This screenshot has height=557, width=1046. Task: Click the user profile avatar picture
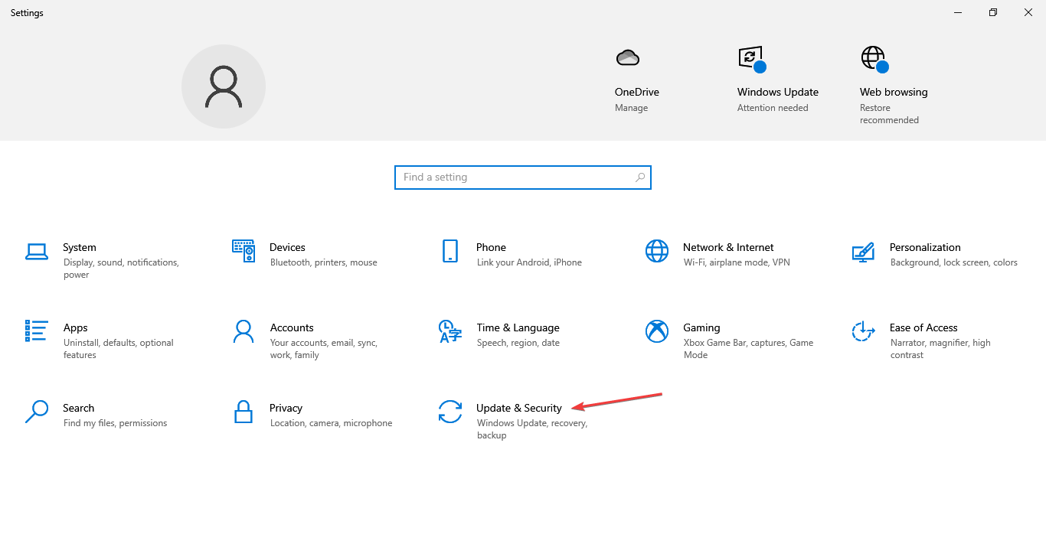click(224, 86)
